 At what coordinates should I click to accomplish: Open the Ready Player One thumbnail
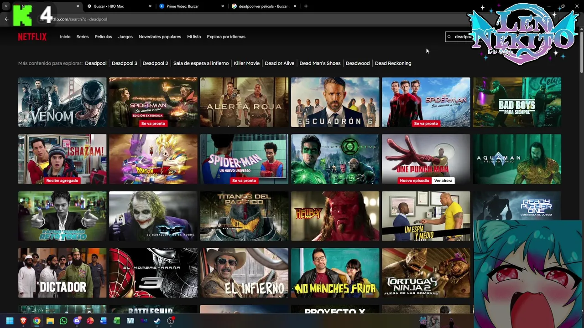coord(517,206)
